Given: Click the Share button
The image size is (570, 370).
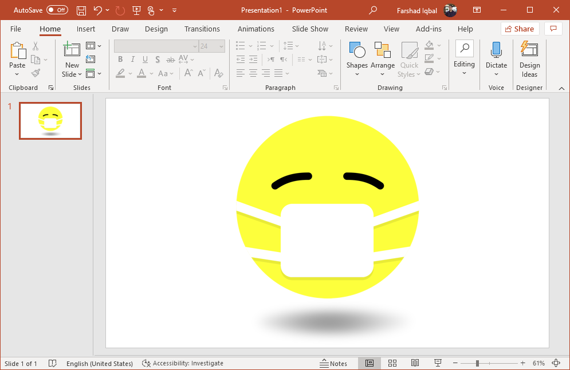Looking at the screenshot, I should click(520, 29).
